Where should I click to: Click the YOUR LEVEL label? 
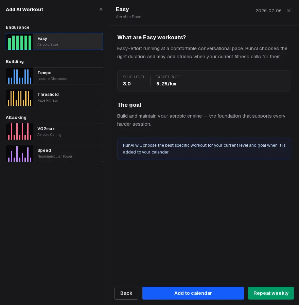[134, 77]
